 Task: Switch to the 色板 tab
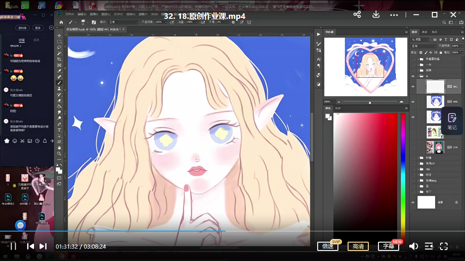pyautogui.click(x=338, y=108)
